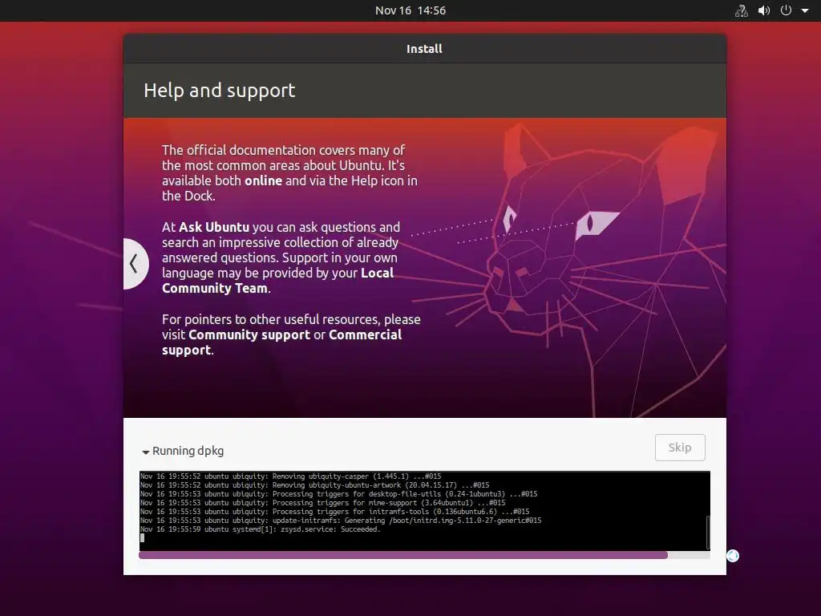
Task: Open the clock showing Nov 16 14:56
Action: (x=410, y=10)
